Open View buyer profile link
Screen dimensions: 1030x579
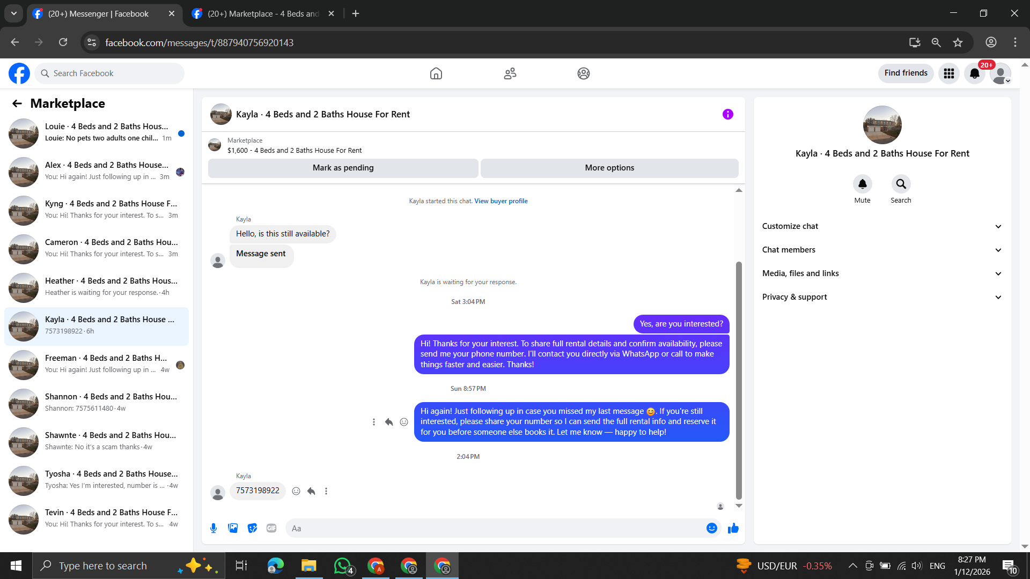tap(501, 201)
